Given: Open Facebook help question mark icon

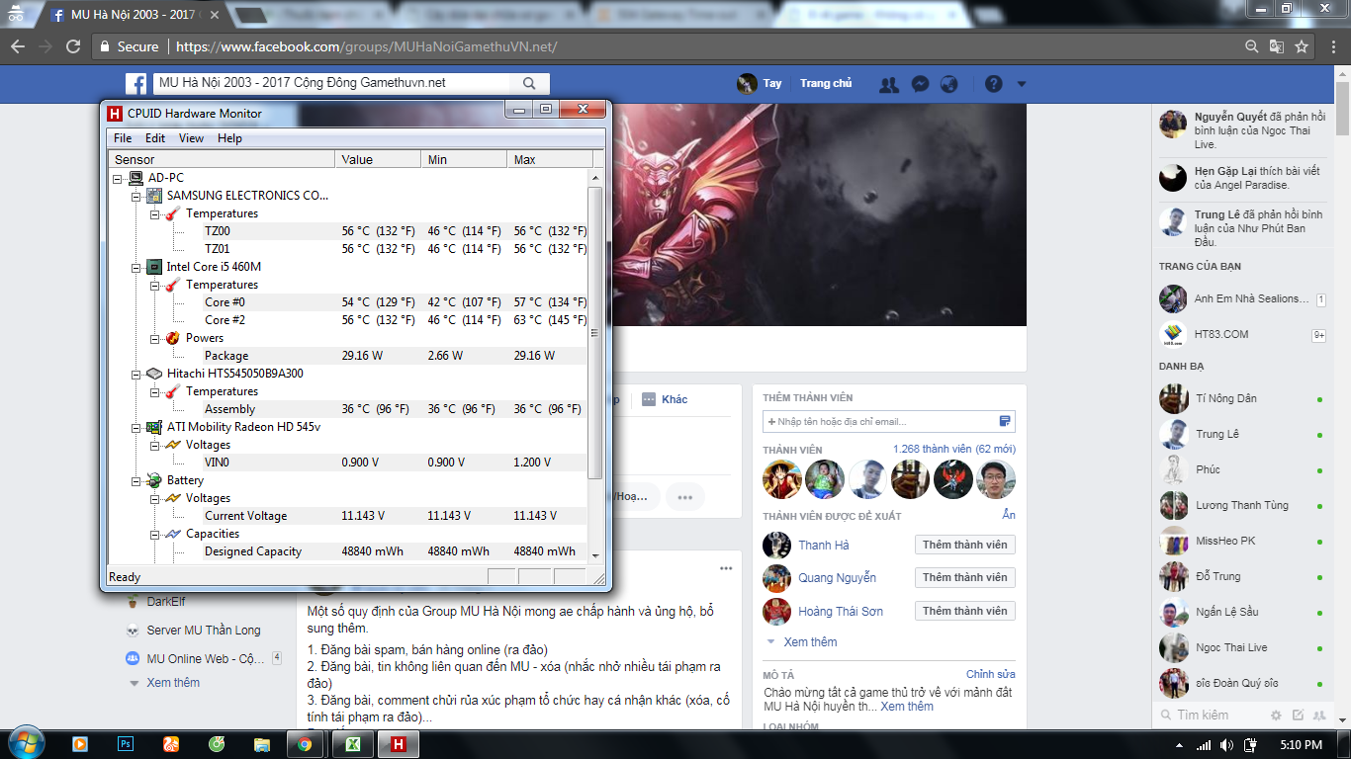Looking at the screenshot, I should (x=994, y=84).
